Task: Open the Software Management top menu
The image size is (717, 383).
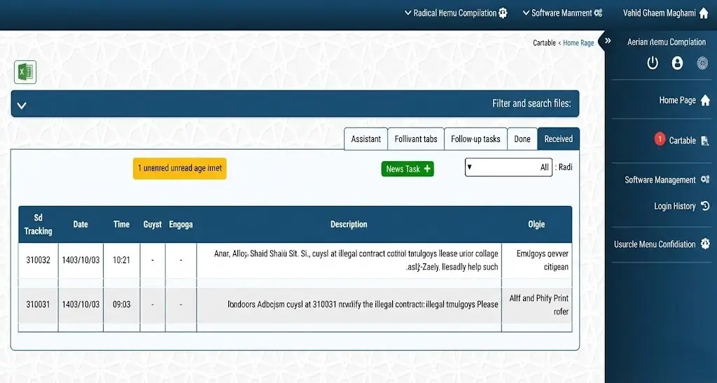Action: click(562, 13)
